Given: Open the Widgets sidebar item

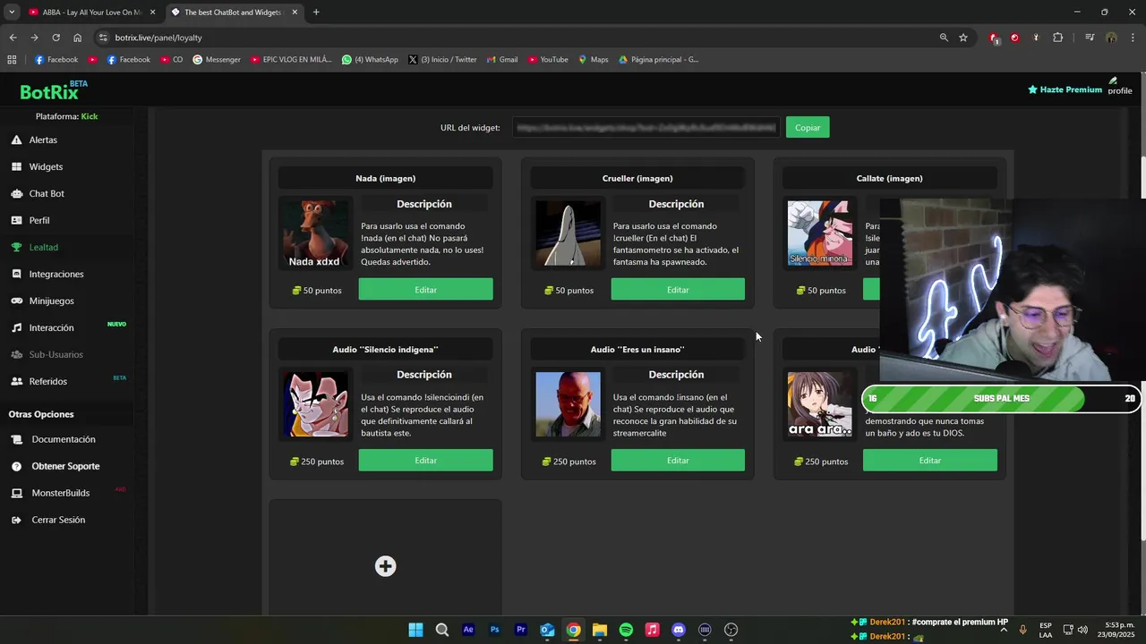Looking at the screenshot, I should pos(46,166).
